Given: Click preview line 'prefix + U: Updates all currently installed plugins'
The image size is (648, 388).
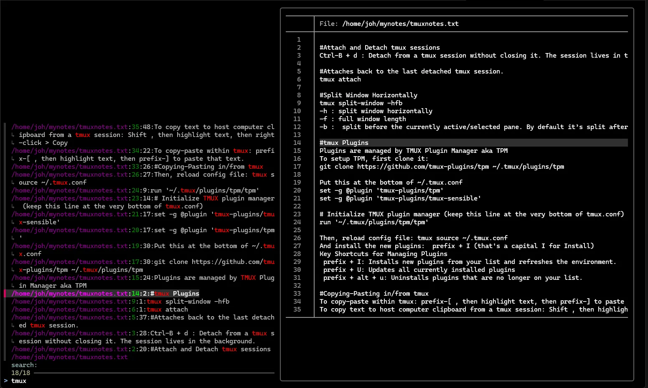Looking at the screenshot, I should [x=419, y=270].
